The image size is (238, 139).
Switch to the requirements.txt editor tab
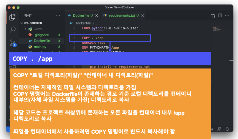pos(122,15)
